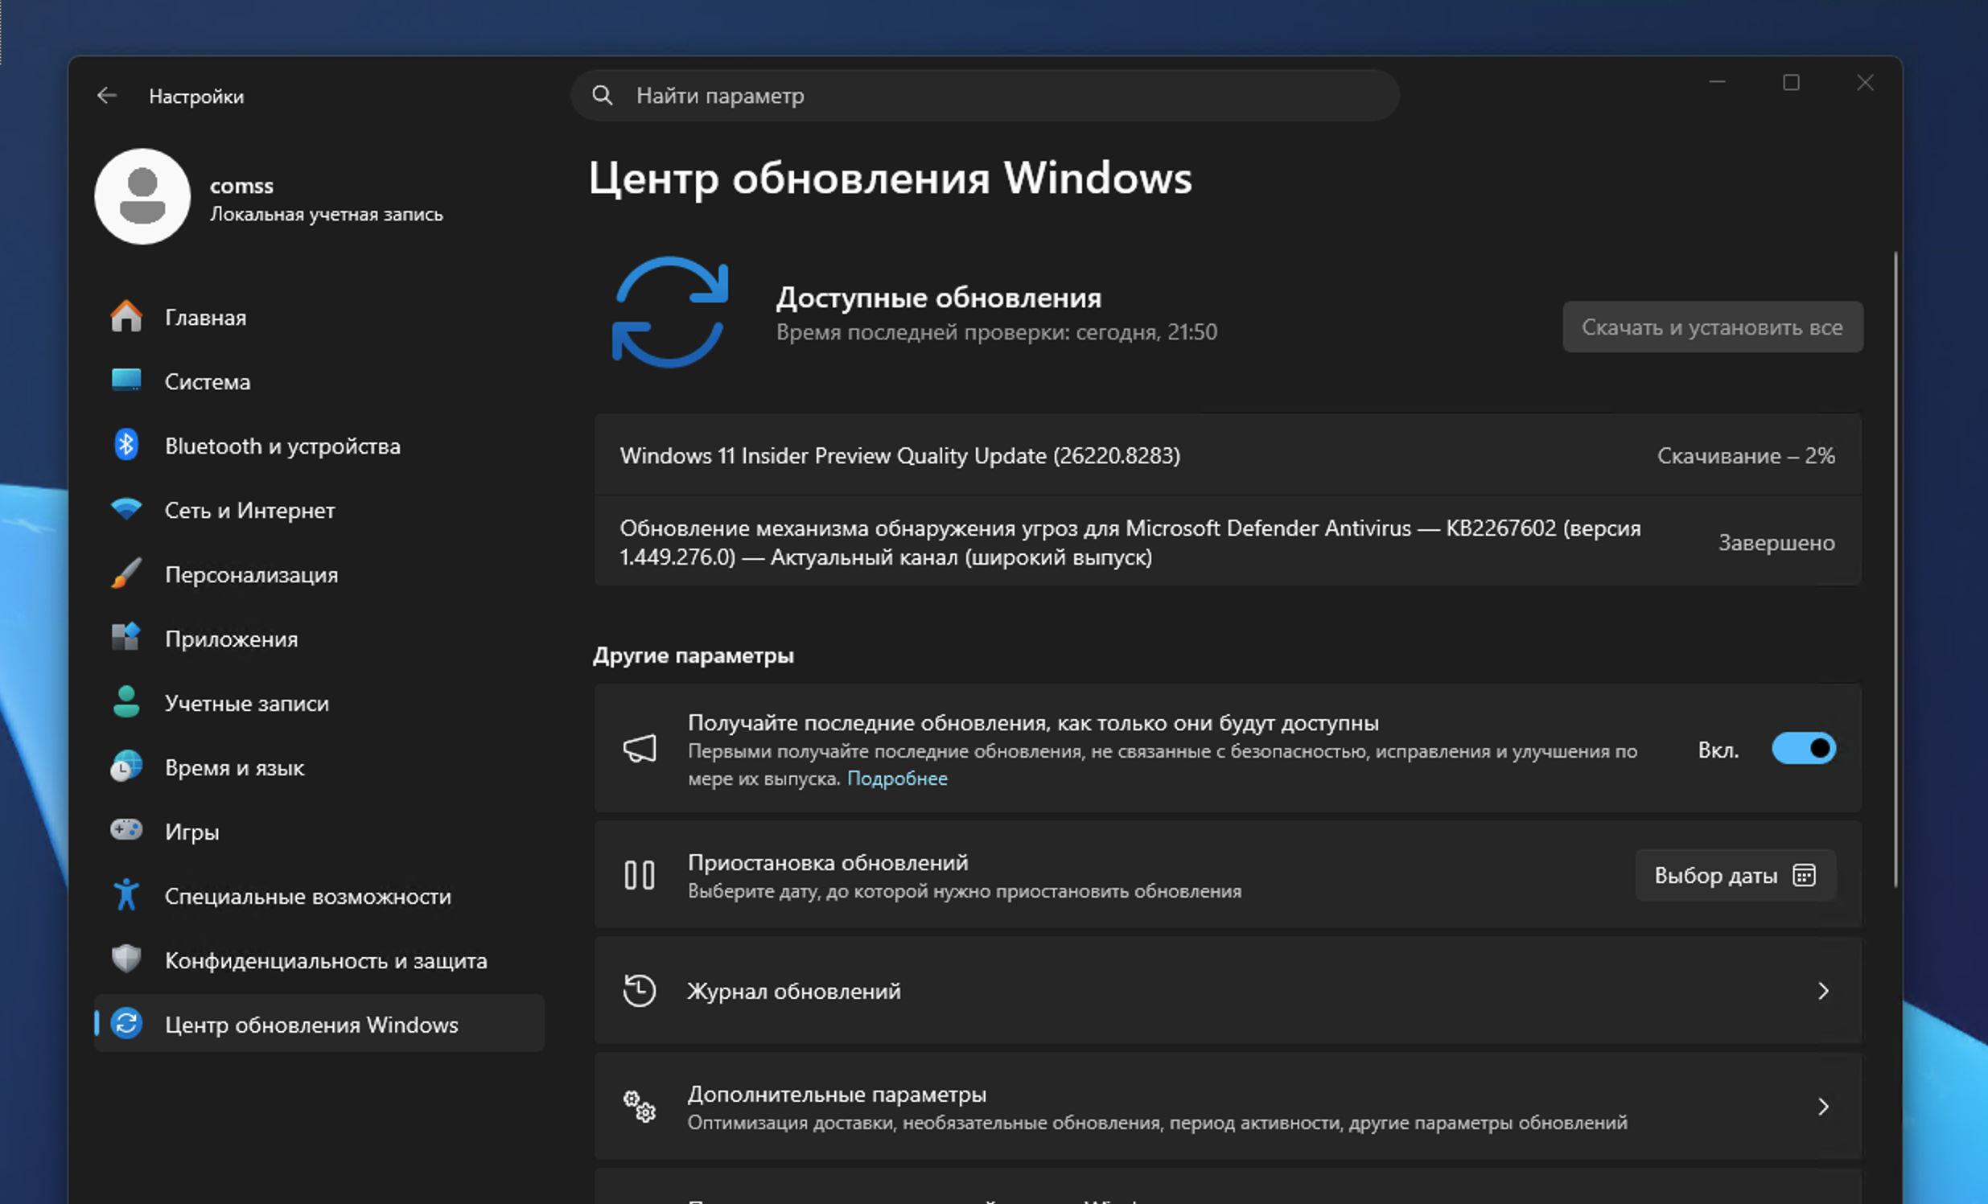Click the large blue update arrows icon
Viewport: 1988px width, 1204px height.
(x=669, y=313)
